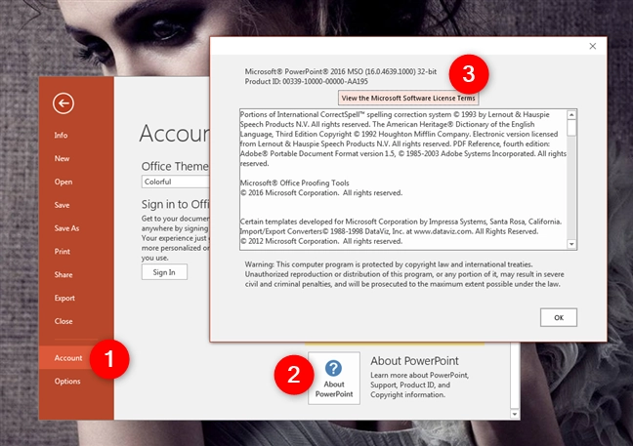The width and height of the screenshot is (633, 446).
Task: Click the Product ID 00339-10000-00000-AA195 text
Action: pos(307,81)
